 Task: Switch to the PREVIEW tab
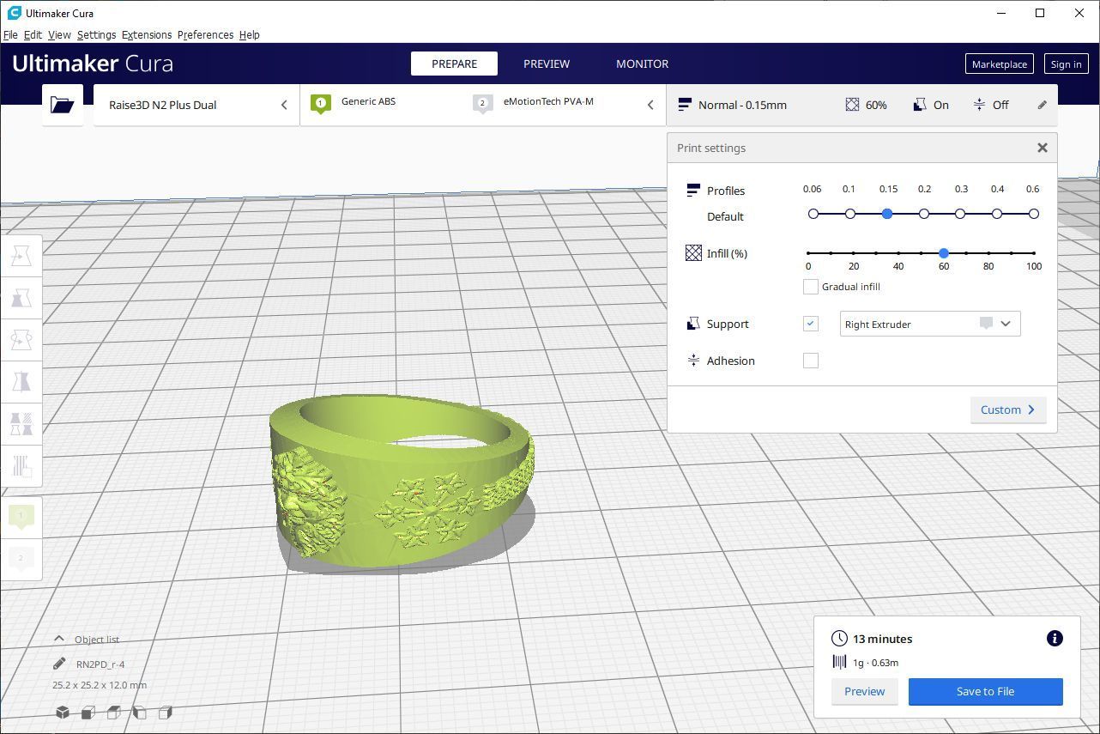point(546,64)
